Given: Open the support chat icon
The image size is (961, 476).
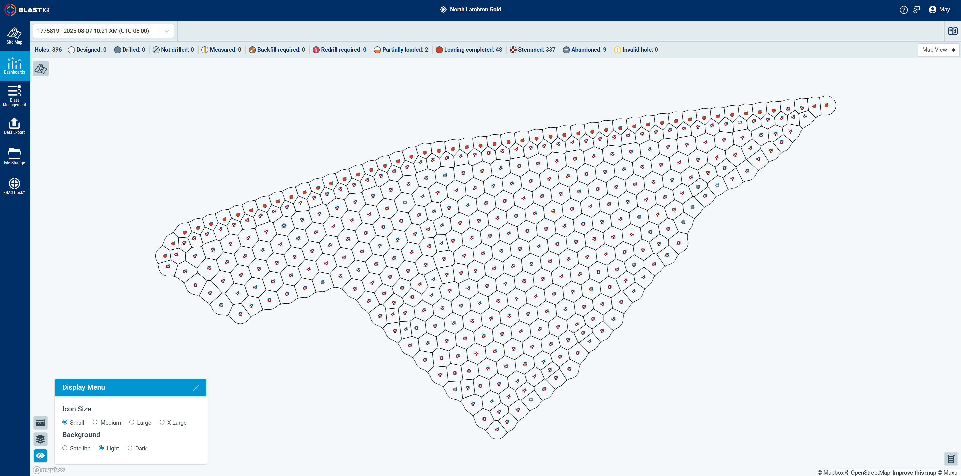Looking at the screenshot, I should (917, 10).
